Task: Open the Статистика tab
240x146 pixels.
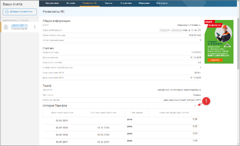Action: pos(126,3)
